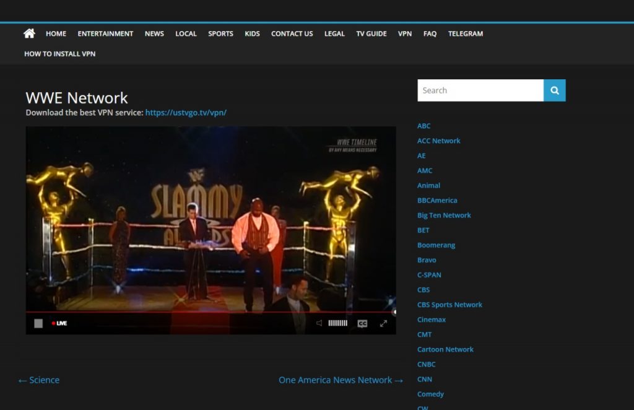Image resolution: width=634 pixels, height=410 pixels.
Task: Open HOW TO INSTALL VPN page
Action: tap(60, 54)
